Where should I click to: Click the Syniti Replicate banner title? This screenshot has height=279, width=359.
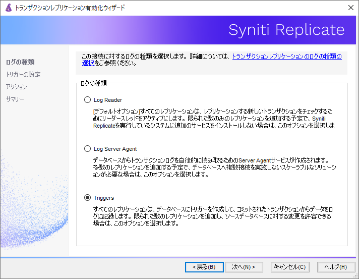[x=286, y=30]
